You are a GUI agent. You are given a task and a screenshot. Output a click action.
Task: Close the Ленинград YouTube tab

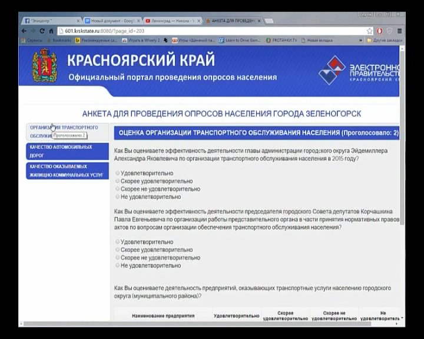199,21
